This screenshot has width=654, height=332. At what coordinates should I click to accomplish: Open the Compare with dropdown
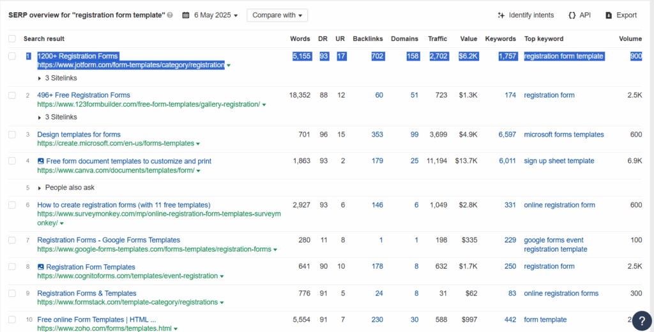tap(277, 15)
